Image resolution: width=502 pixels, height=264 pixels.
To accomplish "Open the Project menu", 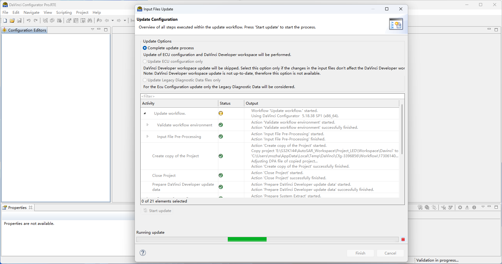I will click(x=82, y=13).
